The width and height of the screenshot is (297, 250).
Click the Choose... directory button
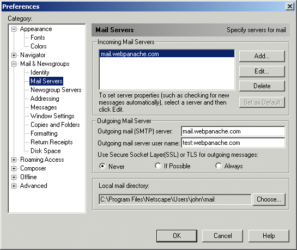click(269, 199)
